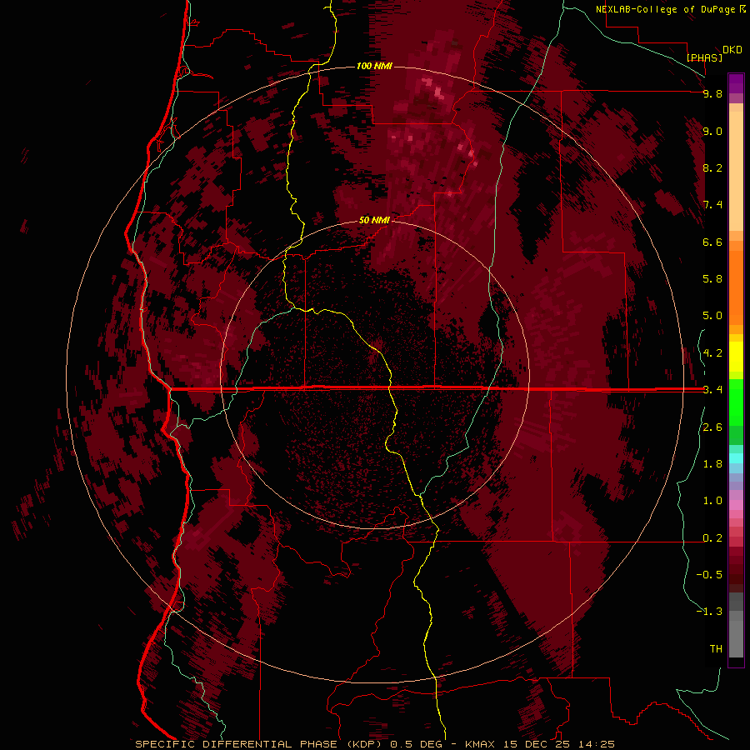Click the yellow band of the color scale

[x=736, y=357]
